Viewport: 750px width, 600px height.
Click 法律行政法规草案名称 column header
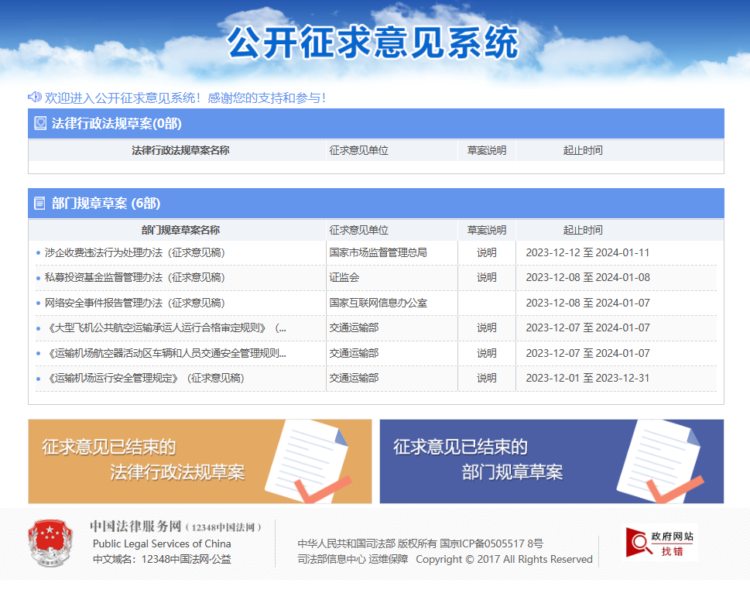click(x=180, y=150)
